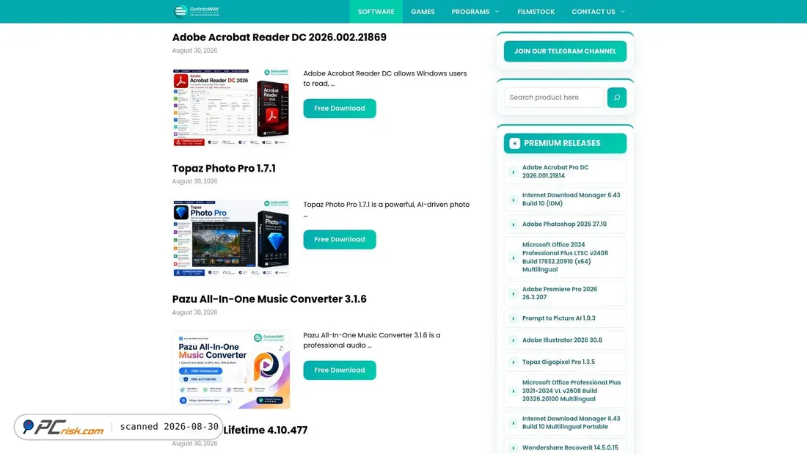The width and height of the screenshot is (807, 454).
Task: Open the Software menu tab
Action: click(376, 11)
